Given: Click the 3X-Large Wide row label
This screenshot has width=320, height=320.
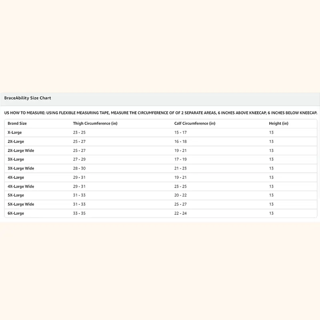Looking at the screenshot, I should (21, 168).
